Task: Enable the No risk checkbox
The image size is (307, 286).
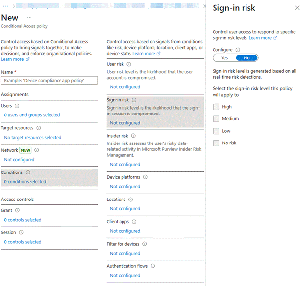Action: tap(216, 143)
